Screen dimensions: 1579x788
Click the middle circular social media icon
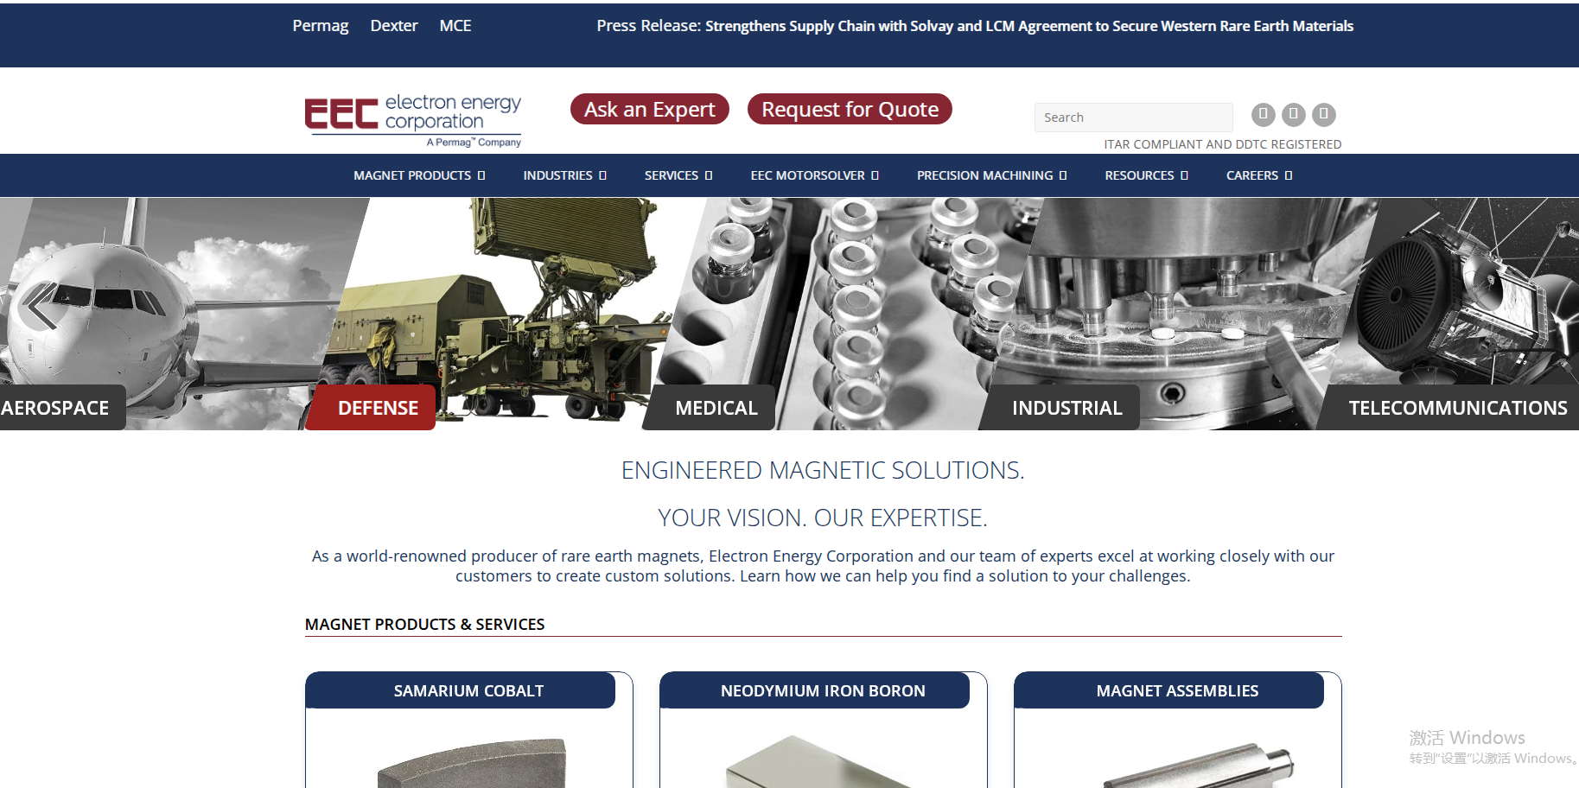click(x=1292, y=114)
